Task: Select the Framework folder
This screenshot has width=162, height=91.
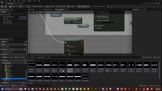Action: pos(9,65)
